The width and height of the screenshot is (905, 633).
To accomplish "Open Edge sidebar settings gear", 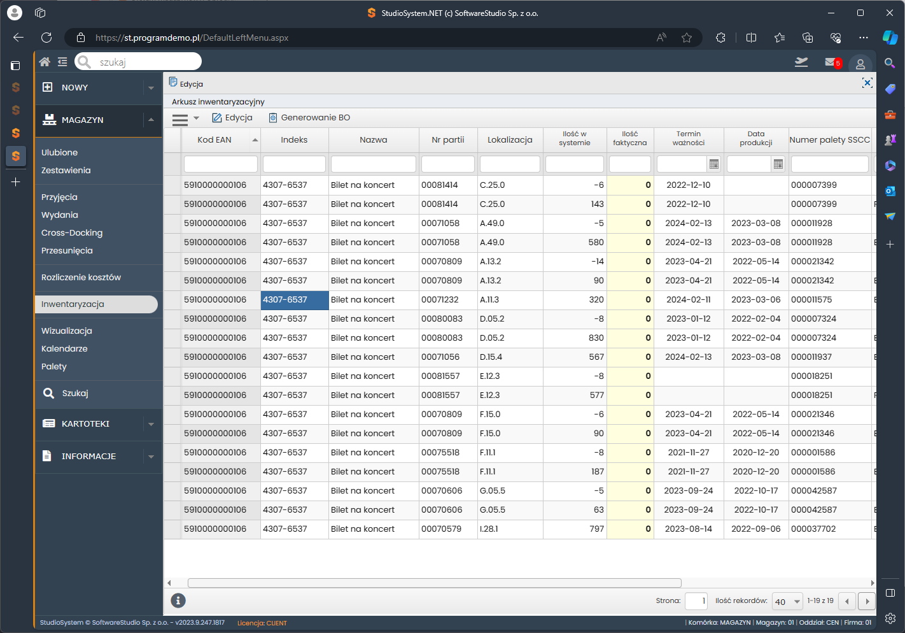I will click(x=890, y=618).
